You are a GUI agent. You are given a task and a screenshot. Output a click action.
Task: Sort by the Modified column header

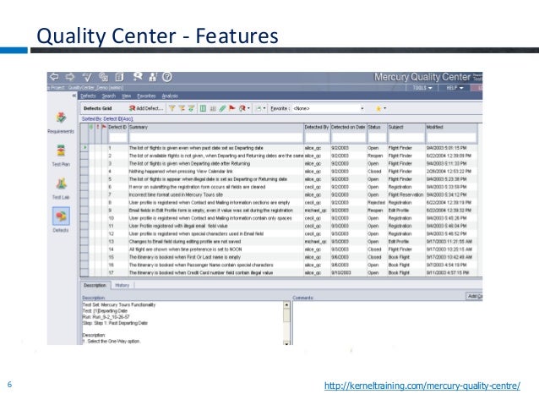click(x=451, y=127)
